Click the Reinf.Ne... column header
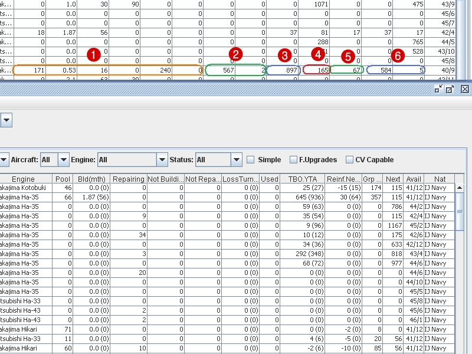The width and height of the screenshot is (472, 354). [343, 179]
